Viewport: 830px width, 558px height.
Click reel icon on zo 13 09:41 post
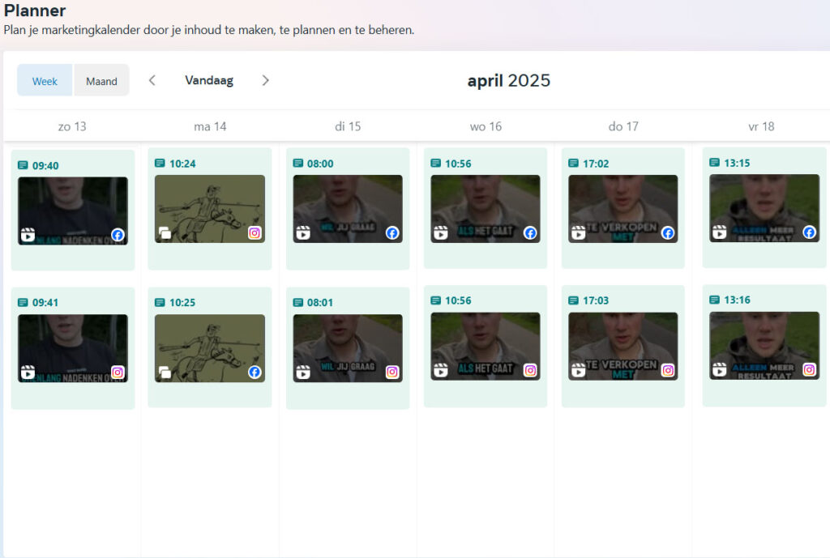[28, 373]
